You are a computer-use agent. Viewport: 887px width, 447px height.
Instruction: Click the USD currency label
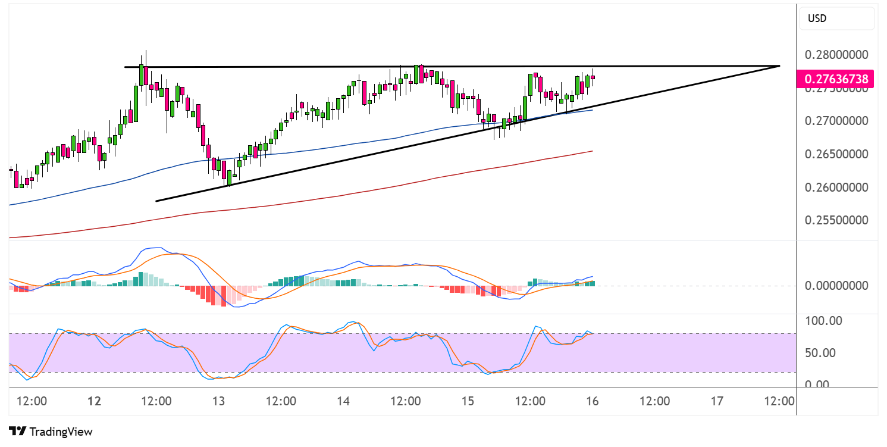point(817,18)
